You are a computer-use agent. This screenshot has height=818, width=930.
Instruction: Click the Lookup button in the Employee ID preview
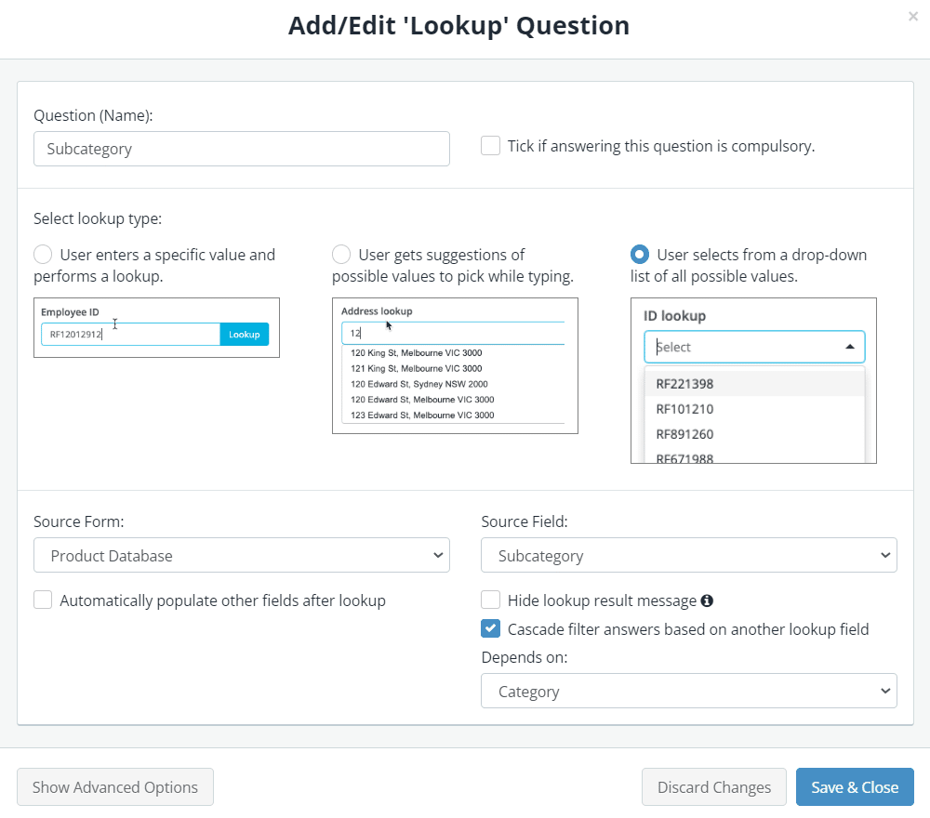244,334
